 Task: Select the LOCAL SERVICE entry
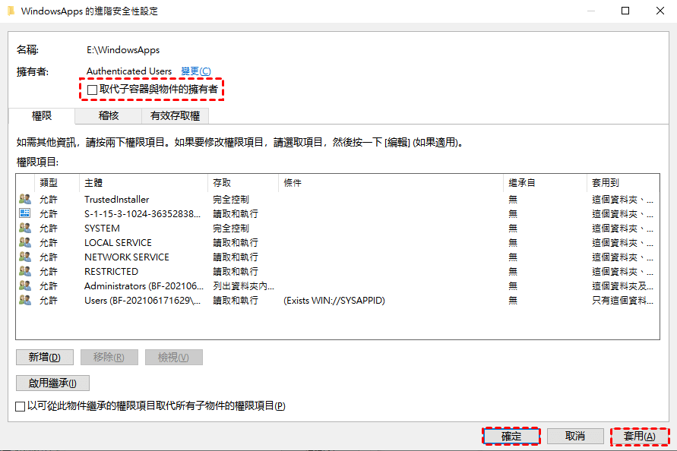pos(118,242)
